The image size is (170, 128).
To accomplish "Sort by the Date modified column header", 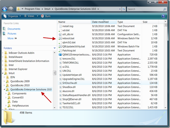I will click(104, 22).
